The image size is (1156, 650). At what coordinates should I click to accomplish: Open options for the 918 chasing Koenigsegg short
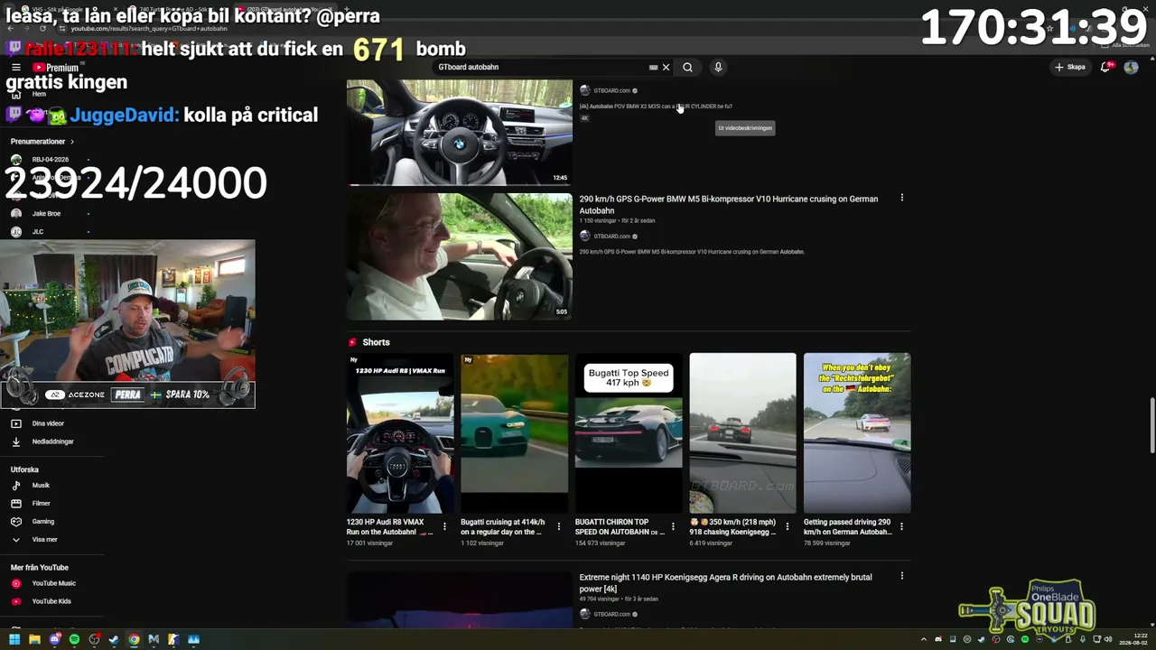[787, 526]
